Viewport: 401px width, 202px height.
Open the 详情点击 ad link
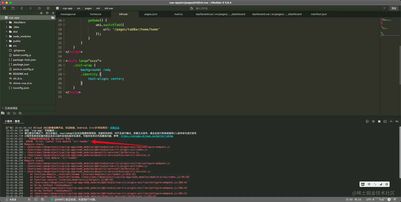pos(115,128)
